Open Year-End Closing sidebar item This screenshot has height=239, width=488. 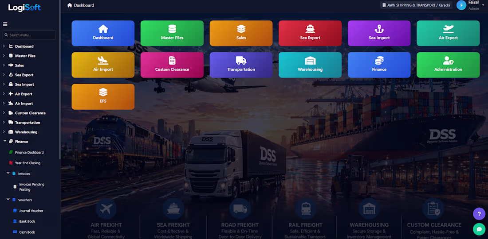point(28,163)
